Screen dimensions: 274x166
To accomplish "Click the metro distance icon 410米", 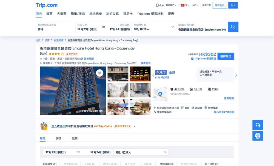I will (x=209, y=89).
